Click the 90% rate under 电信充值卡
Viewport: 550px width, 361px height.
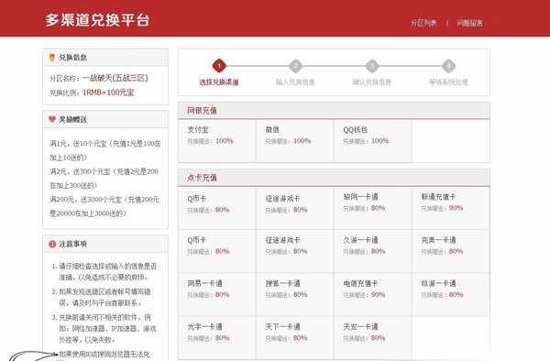pyautogui.click(x=378, y=295)
